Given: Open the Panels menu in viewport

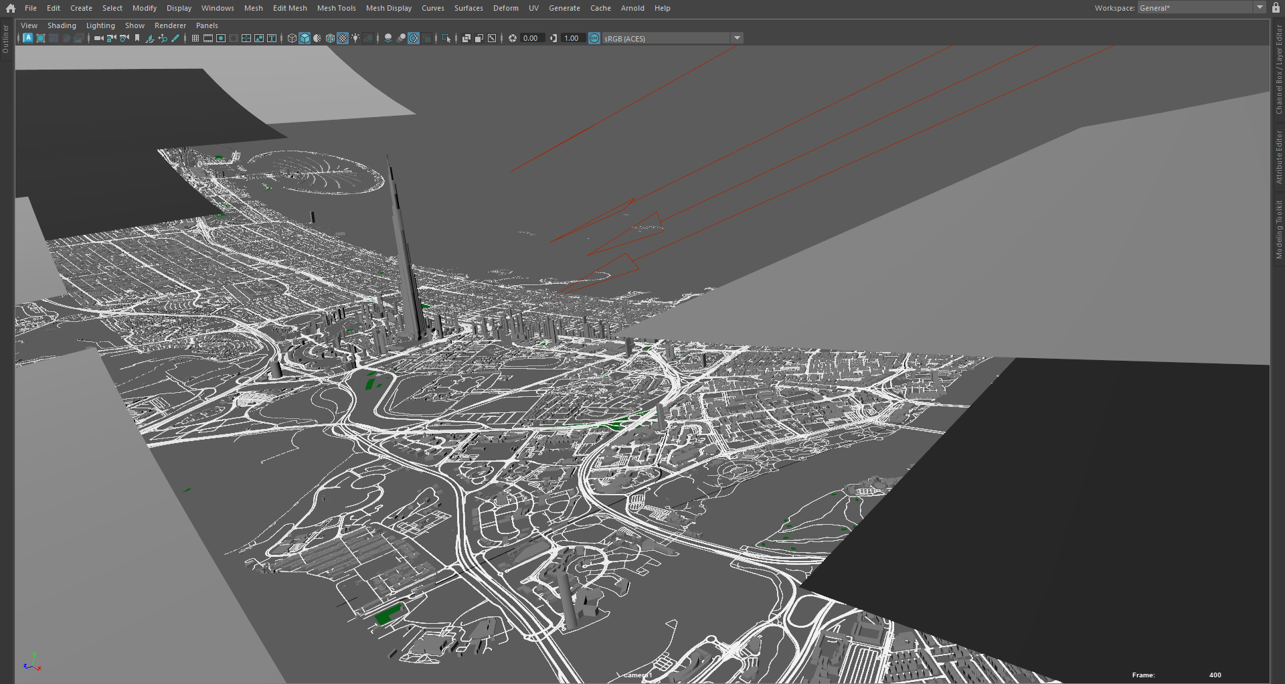Looking at the screenshot, I should (207, 25).
